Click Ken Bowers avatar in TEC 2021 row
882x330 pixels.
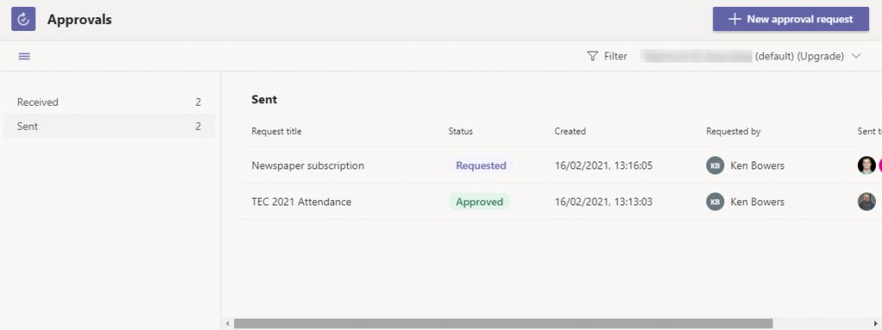pyautogui.click(x=715, y=201)
